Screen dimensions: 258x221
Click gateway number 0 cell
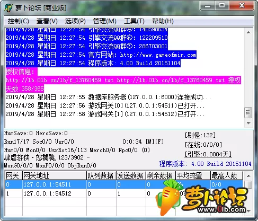pos(14,184)
